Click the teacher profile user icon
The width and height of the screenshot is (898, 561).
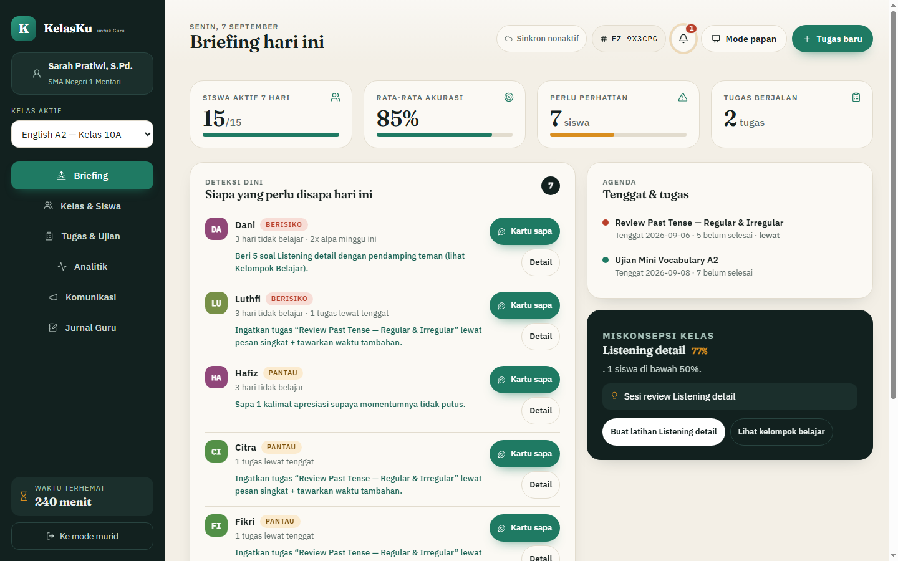tap(37, 74)
